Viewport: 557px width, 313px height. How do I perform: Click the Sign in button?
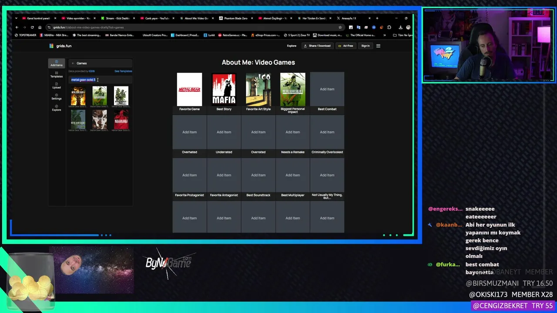click(x=365, y=46)
